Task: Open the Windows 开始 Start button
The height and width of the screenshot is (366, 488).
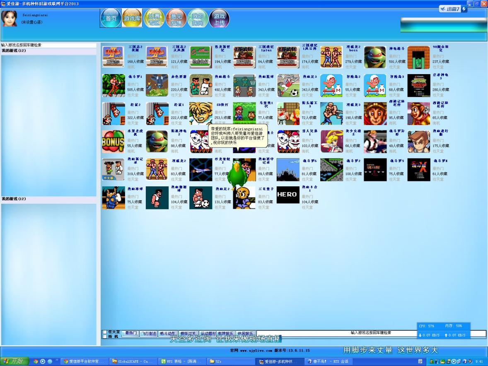Action: tap(14, 361)
